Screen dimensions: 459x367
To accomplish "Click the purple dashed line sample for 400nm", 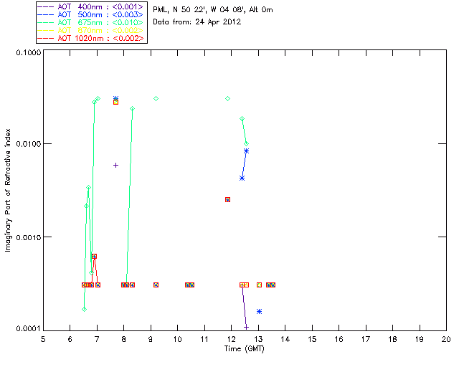I will click(x=45, y=6).
